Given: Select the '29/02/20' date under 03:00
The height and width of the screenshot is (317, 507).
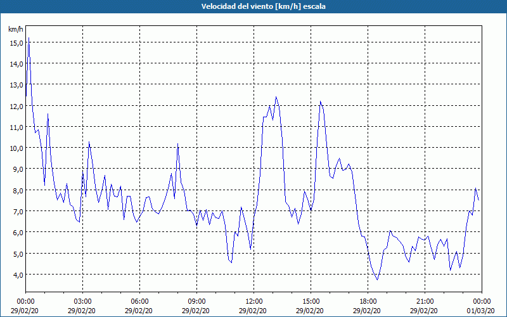Looking at the screenshot, I should 82,311.
